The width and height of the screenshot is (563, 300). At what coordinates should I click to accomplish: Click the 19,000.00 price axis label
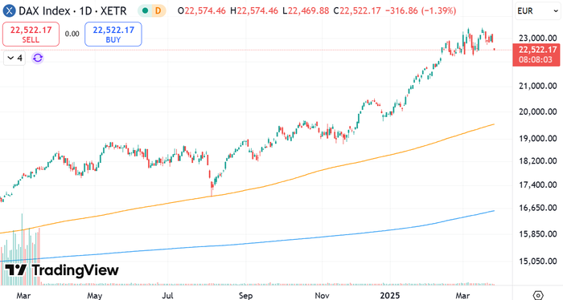[x=537, y=138]
